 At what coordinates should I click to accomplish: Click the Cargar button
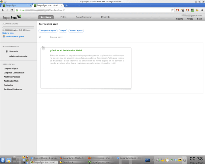click(63, 30)
